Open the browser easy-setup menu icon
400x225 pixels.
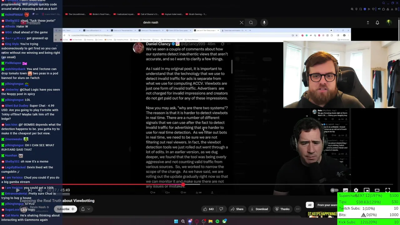tap(397, 9)
